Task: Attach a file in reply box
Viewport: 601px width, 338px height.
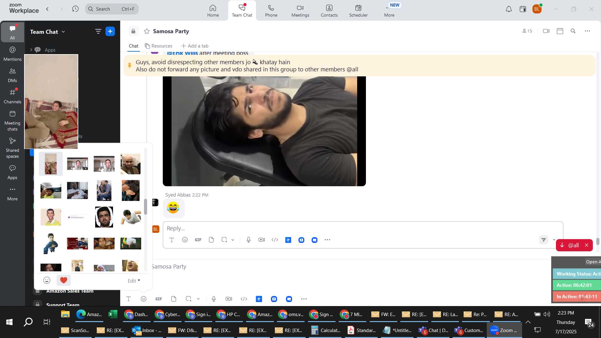Action: [211, 240]
